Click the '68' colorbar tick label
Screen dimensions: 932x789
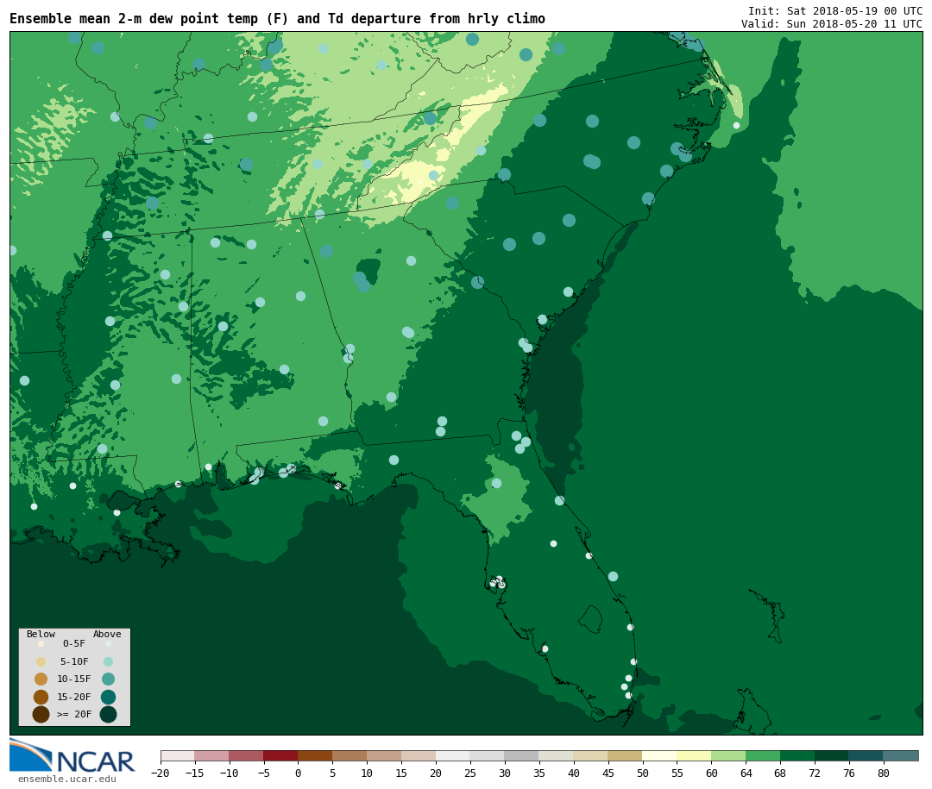[x=780, y=773]
